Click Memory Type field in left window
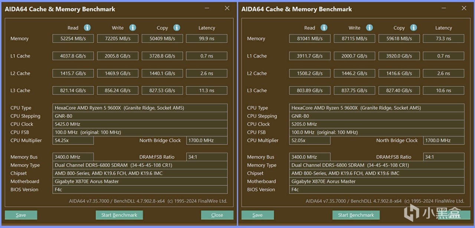 [x=140, y=165]
